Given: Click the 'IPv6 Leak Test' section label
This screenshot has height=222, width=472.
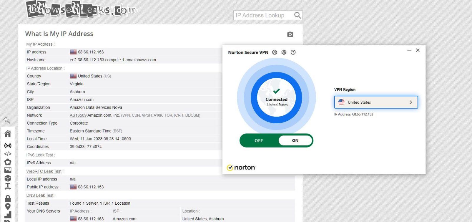Looking at the screenshot, I should click(40, 155).
